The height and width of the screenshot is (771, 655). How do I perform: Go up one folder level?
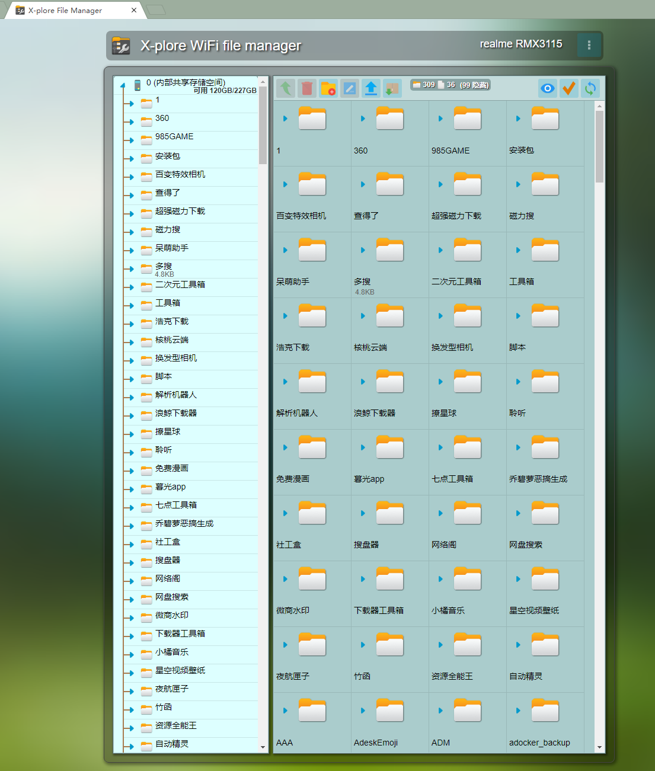(286, 88)
